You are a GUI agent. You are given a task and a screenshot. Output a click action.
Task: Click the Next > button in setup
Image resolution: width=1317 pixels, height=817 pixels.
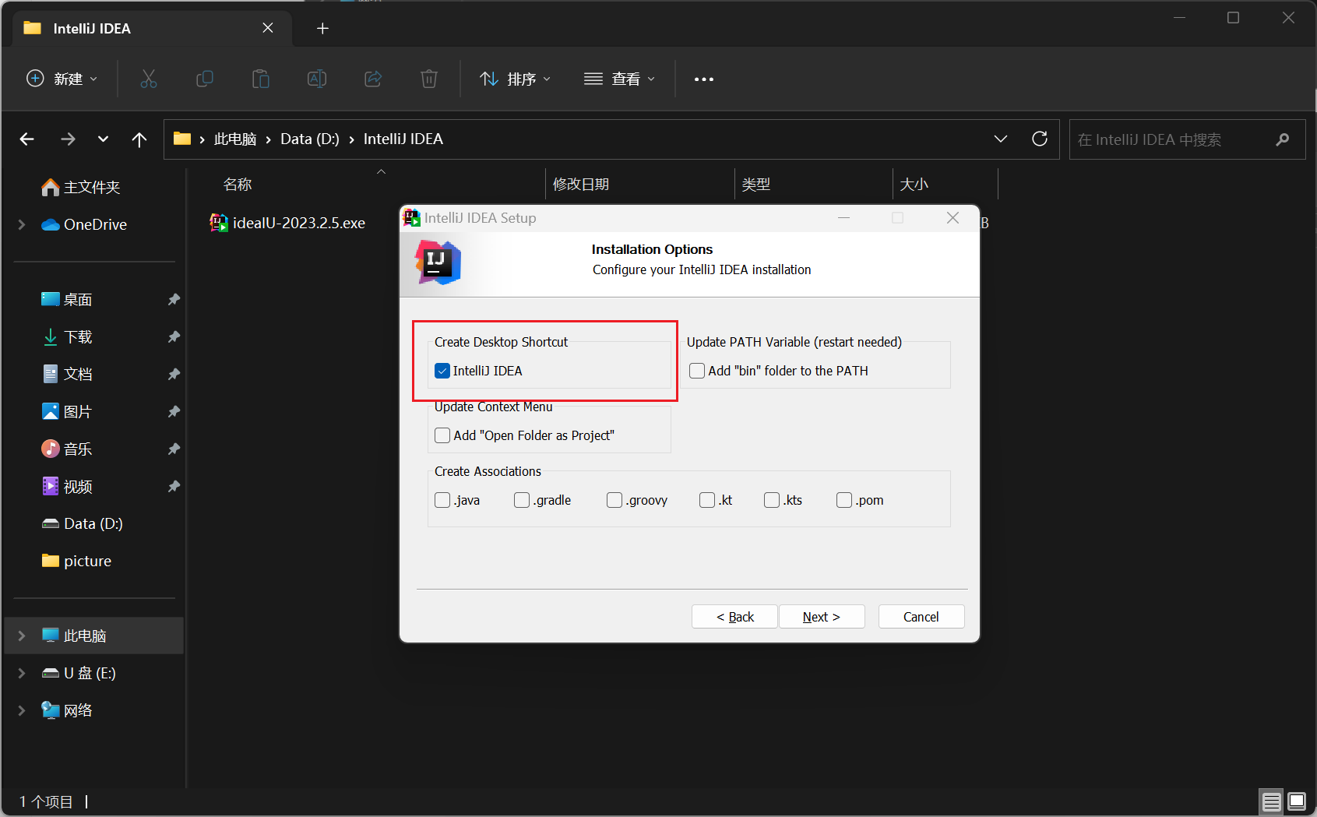pyautogui.click(x=822, y=617)
